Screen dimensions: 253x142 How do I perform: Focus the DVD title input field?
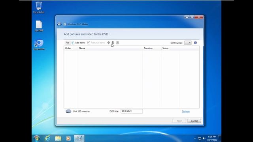tap(132, 111)
